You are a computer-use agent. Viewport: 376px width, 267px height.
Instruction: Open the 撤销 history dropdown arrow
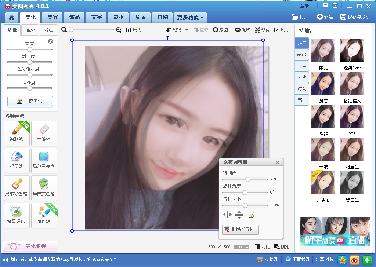pos(187,30)
